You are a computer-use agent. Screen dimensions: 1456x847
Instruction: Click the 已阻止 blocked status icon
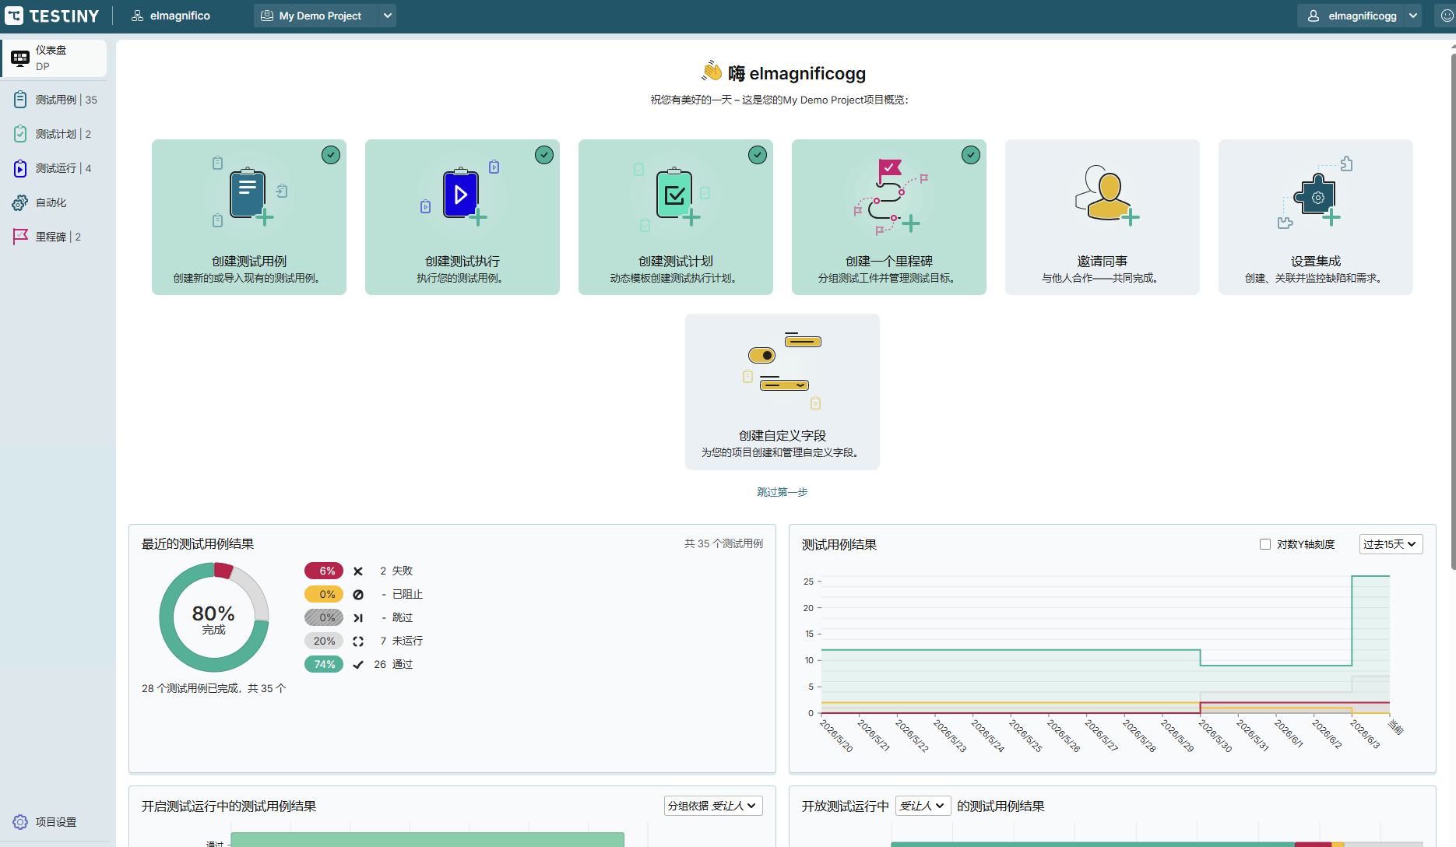point(358,594)
